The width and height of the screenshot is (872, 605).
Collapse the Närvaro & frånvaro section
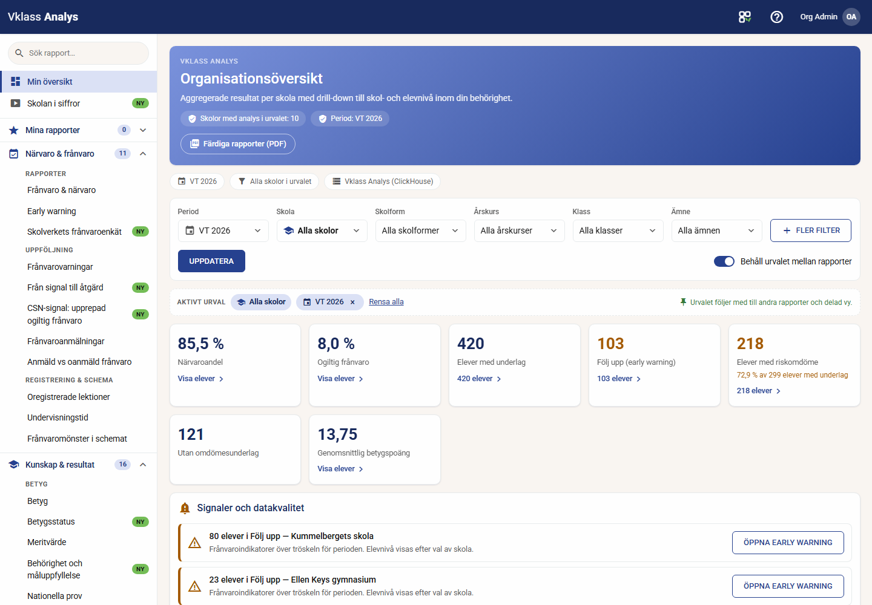pos(143,154)
